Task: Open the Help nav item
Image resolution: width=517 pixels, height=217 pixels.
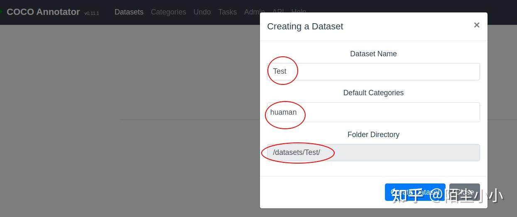Action: [x=299, y=10]
